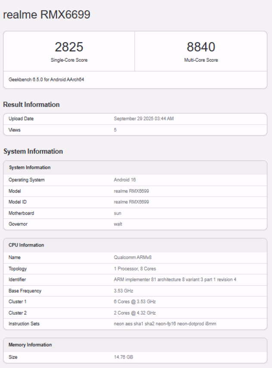Select the Single-Core Score label

pyautogui.click(x=69, y=60)
